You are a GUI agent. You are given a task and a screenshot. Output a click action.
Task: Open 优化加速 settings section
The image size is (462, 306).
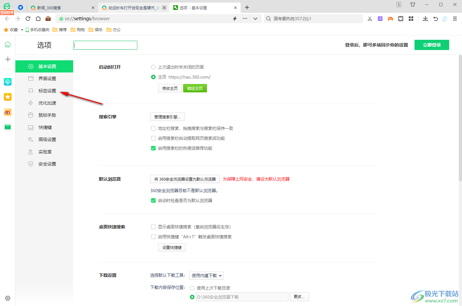coord(44,103)
